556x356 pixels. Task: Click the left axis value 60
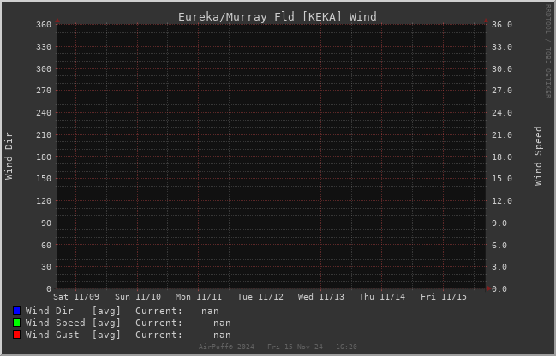tap(46, 245)
